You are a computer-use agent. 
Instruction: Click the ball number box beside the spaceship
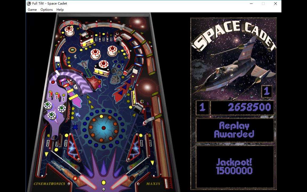tap(266, 91)
